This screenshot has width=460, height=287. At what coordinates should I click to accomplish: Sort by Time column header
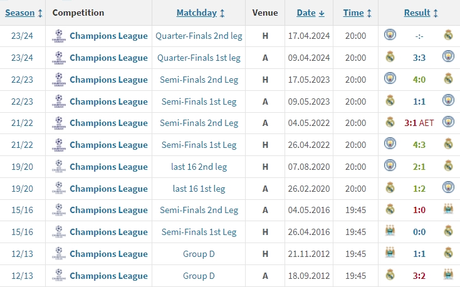pos(357,13)
